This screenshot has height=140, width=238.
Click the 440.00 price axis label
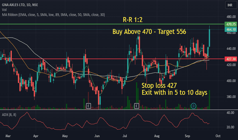pos(231,49)
